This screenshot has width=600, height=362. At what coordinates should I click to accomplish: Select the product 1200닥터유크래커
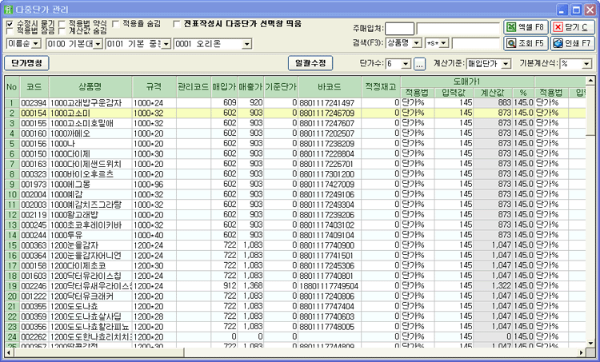coord(90,296)
